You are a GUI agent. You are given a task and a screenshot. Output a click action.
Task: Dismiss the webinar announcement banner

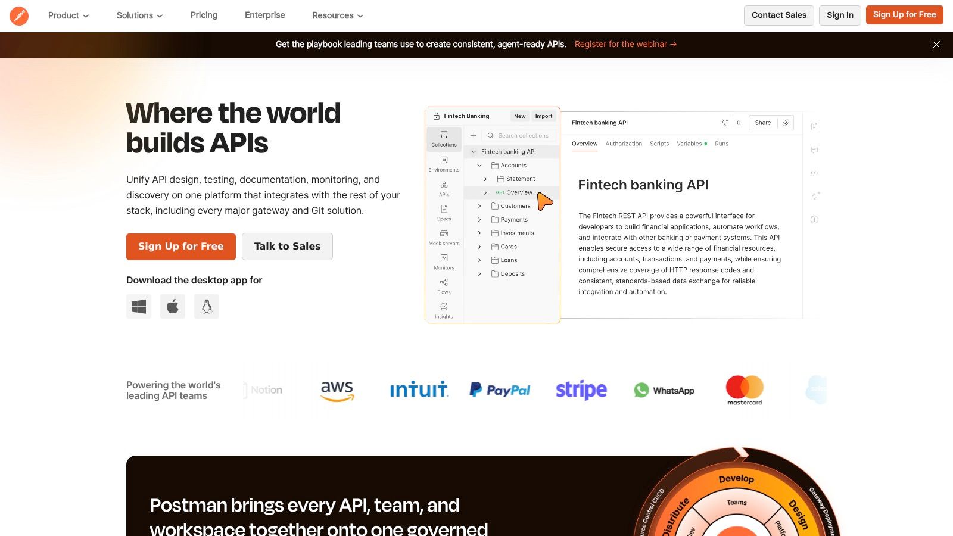point(936,45)
